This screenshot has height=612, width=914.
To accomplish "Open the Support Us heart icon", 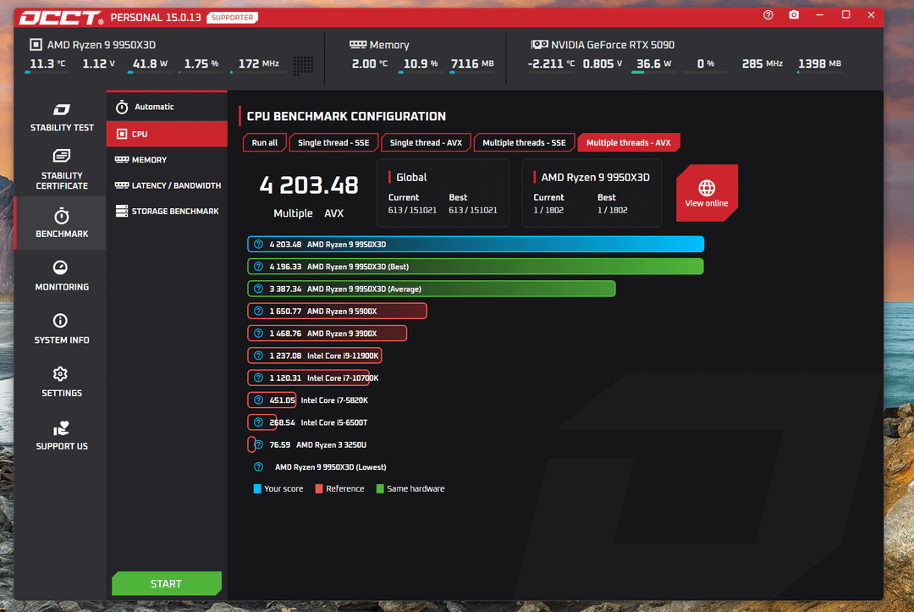I will tap(62, 435).
